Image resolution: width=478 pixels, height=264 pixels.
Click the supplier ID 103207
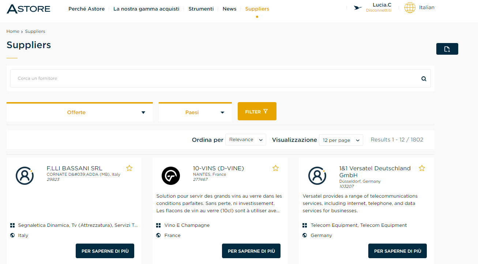click(x=347, y=186)
